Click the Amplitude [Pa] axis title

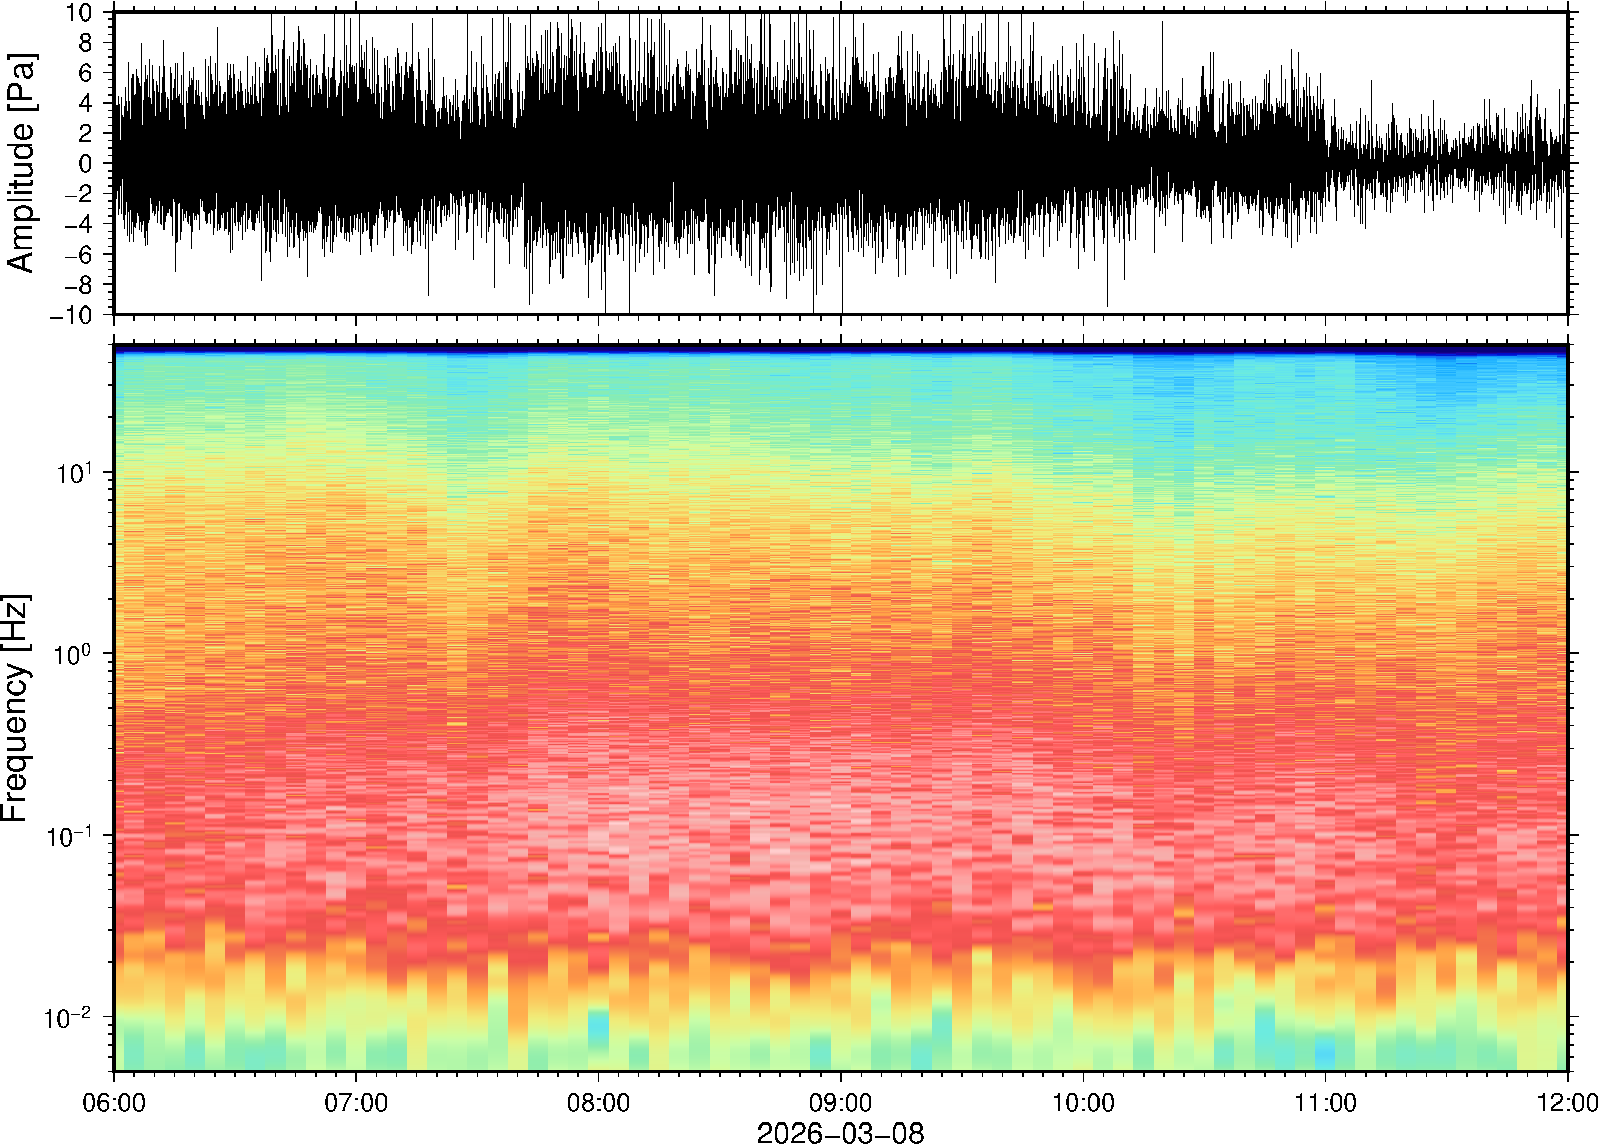pyautogui.click(x=21, y=164)
